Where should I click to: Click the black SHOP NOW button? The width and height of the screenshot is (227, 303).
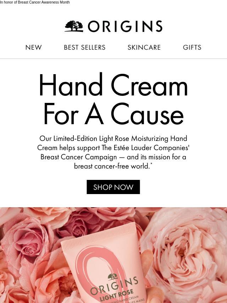[113, 187]
